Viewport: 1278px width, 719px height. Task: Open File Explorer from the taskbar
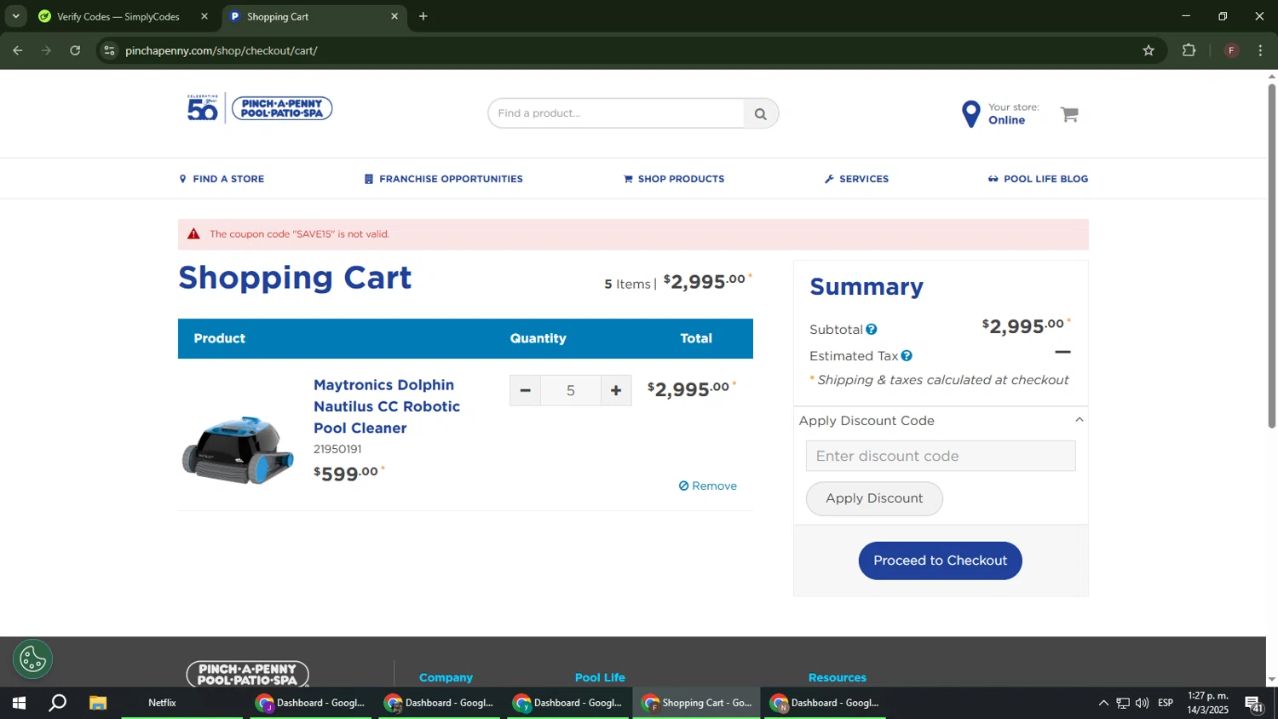point(98,703)
